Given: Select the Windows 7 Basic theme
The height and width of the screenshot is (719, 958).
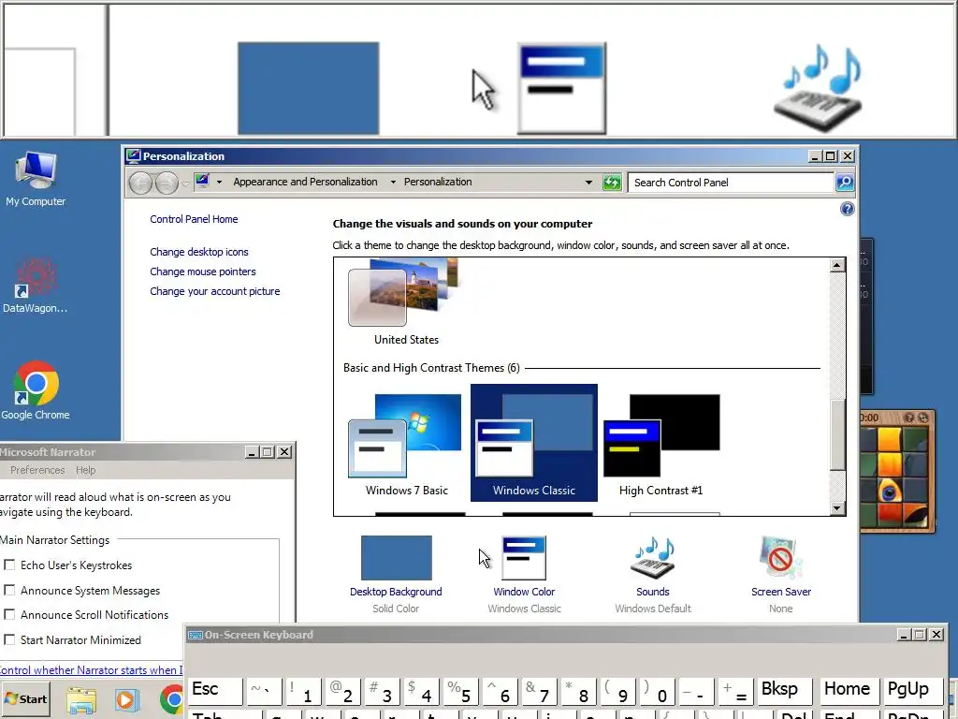Looking at the screenshot, I should click(406, 445).
